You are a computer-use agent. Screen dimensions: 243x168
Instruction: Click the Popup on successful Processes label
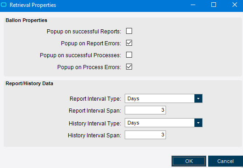click(x=80, y=55)
